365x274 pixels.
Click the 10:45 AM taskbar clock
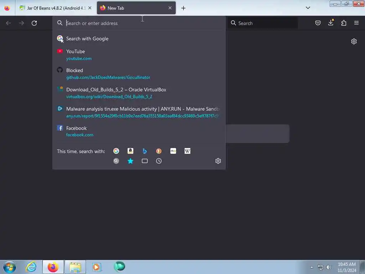[346, 267]
